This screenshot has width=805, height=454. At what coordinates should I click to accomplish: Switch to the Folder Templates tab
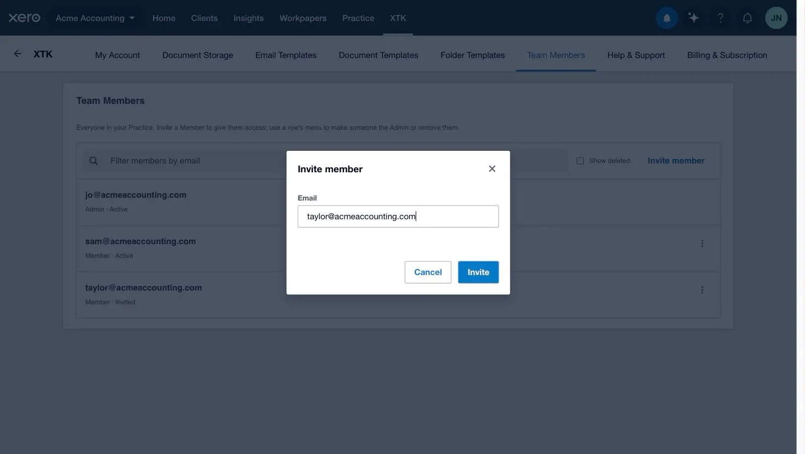point(473,55)
